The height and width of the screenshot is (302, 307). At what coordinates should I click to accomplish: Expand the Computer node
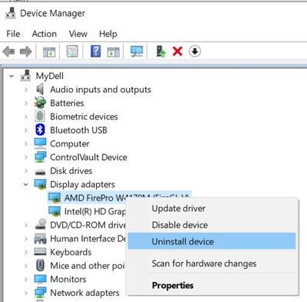[26, 143]
